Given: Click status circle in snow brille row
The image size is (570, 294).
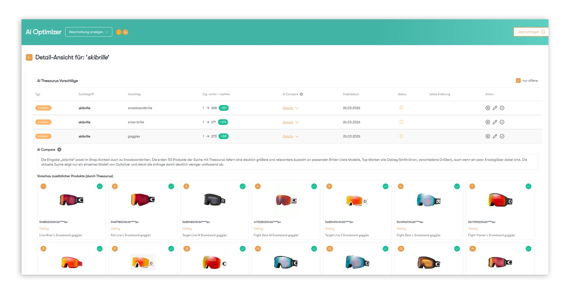Looking at the screenshot, I should coord(401,122).
